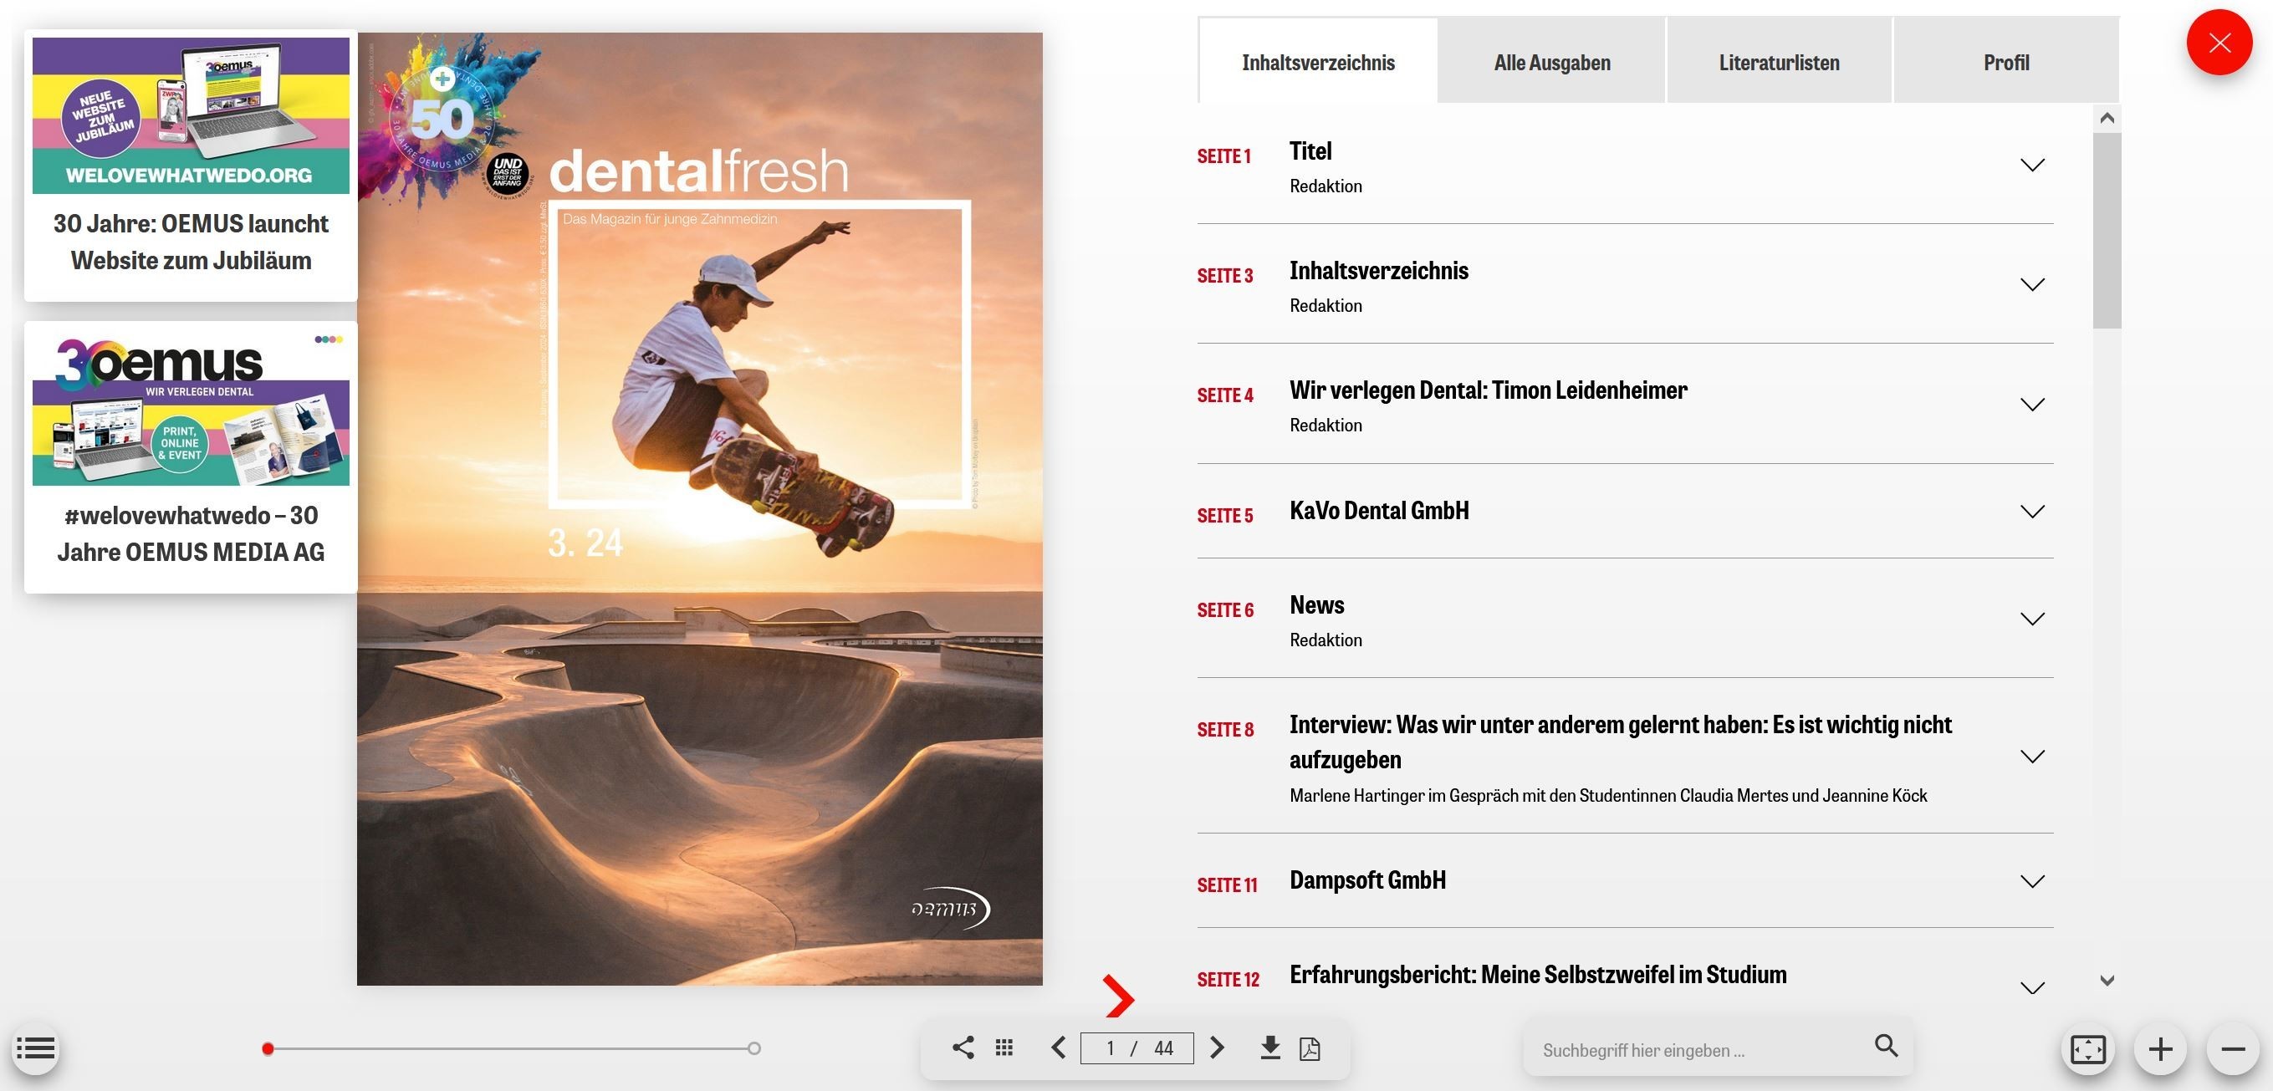Click the scrollbar down arrow
The width and height of the screenshot is (2273, 1091).
(2107, 980)
